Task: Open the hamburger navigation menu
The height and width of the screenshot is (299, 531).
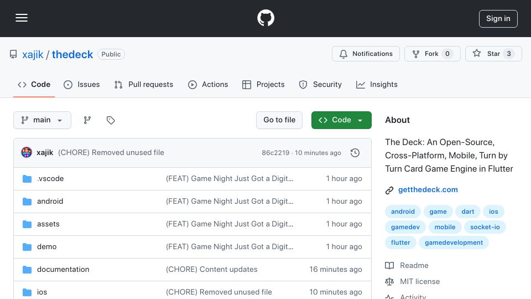Action: click(22, 18)
